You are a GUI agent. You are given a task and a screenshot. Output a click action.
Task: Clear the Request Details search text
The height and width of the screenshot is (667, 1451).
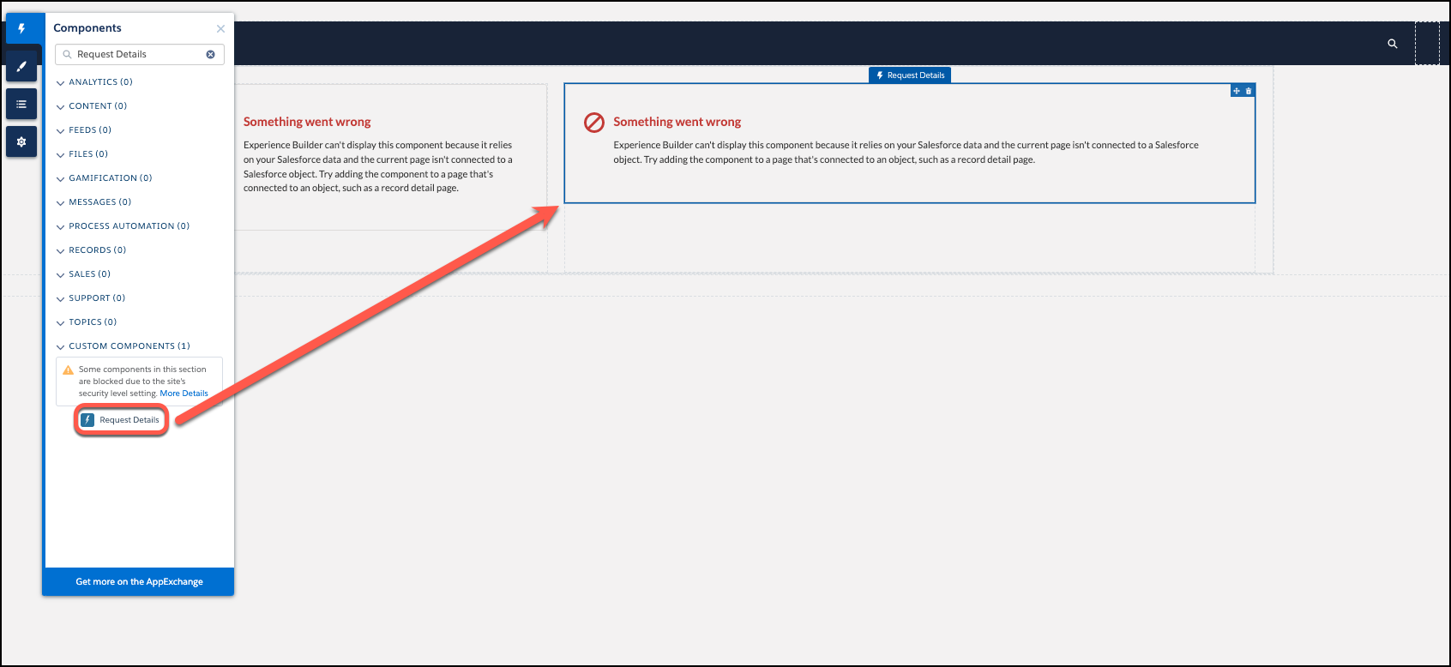coord(210,54)
